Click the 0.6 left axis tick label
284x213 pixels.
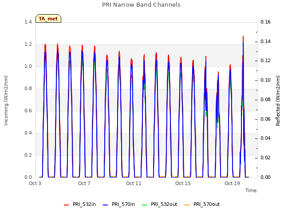pyautogui.click(x=28, y=110)
